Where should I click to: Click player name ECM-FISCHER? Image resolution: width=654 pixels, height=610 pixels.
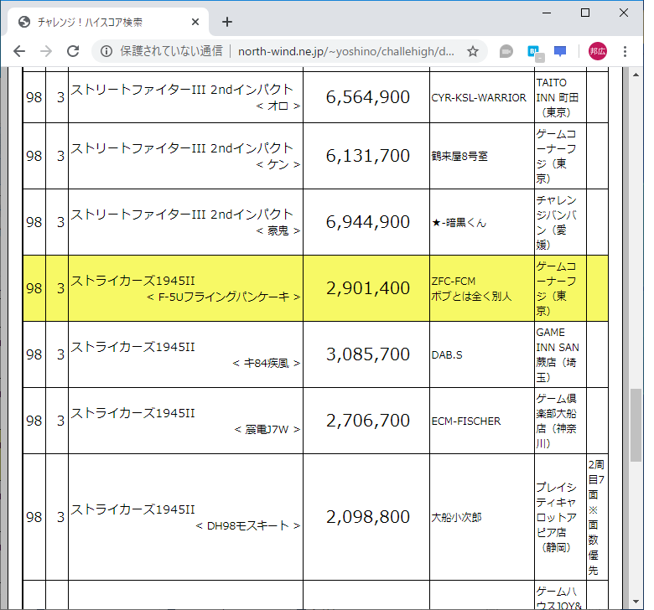click(x=466, y=421)
